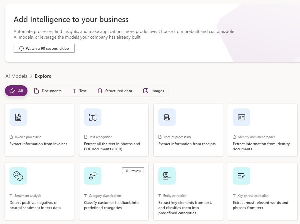Click the Key phrase extraction lines icon

click(242, 176)
